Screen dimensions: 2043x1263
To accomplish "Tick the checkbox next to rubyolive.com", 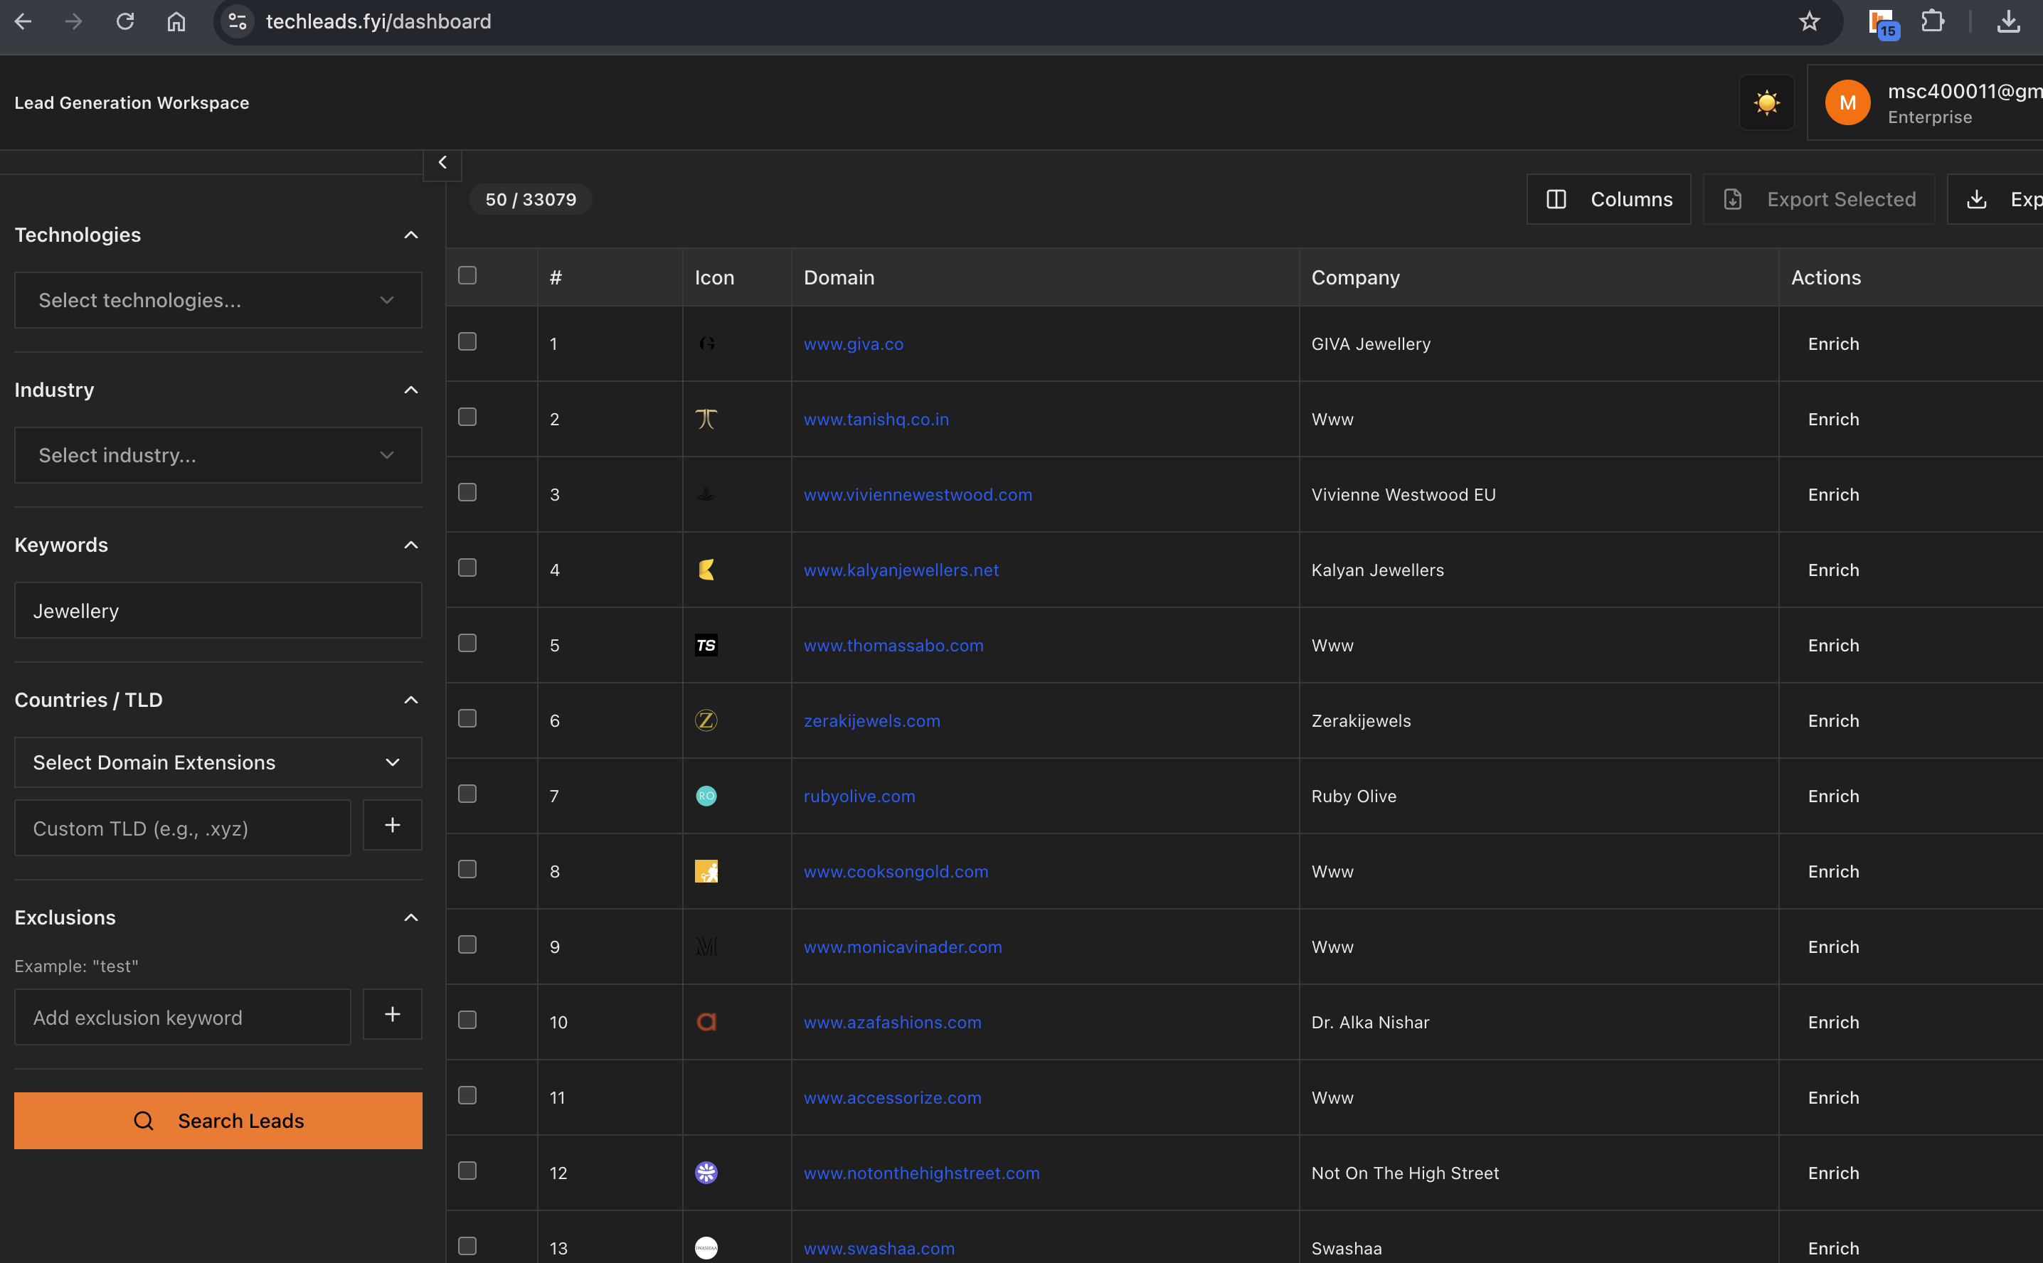I will 468,794.
